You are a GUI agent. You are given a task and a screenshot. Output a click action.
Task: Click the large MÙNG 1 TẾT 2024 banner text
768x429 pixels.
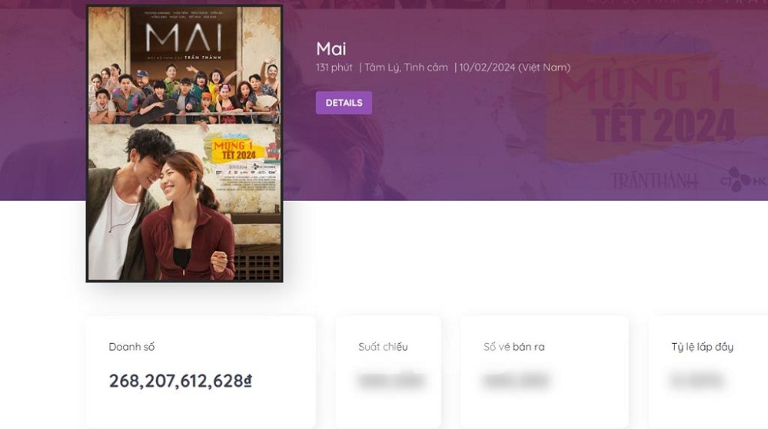(x=644, y=104)
